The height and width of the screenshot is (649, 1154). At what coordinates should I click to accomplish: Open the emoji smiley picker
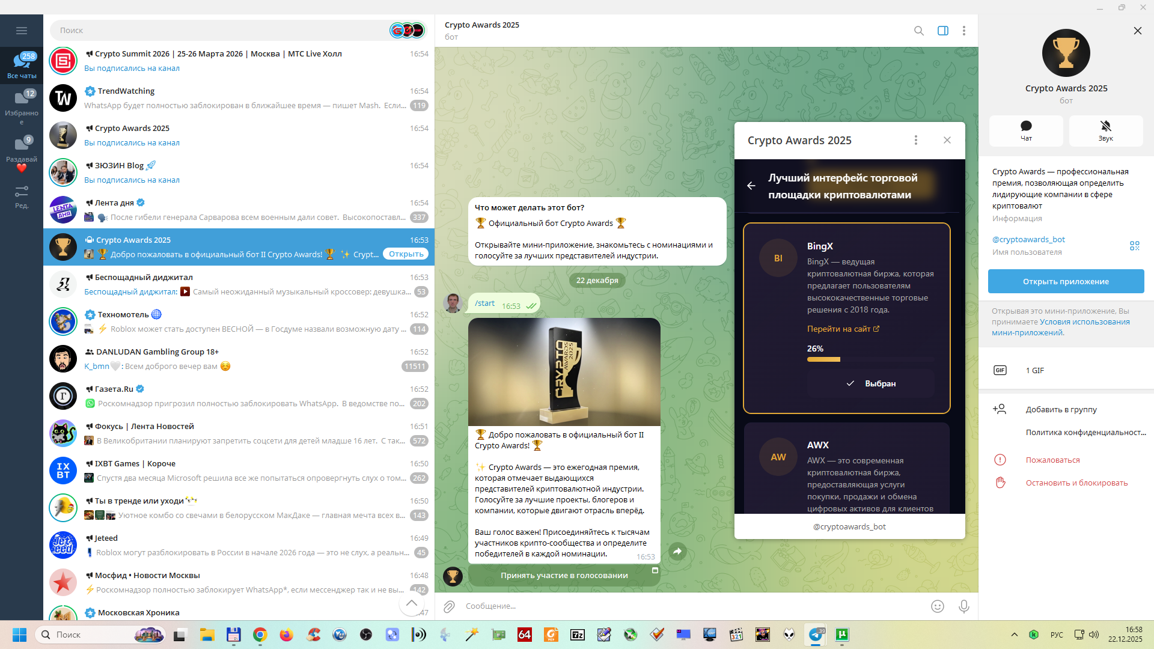937,606
